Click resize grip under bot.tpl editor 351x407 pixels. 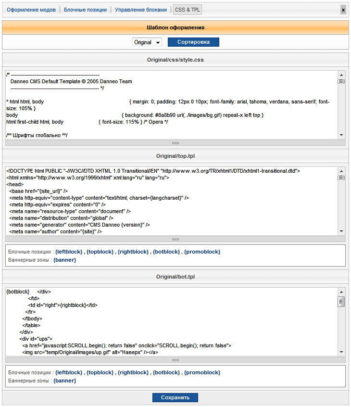175,360
